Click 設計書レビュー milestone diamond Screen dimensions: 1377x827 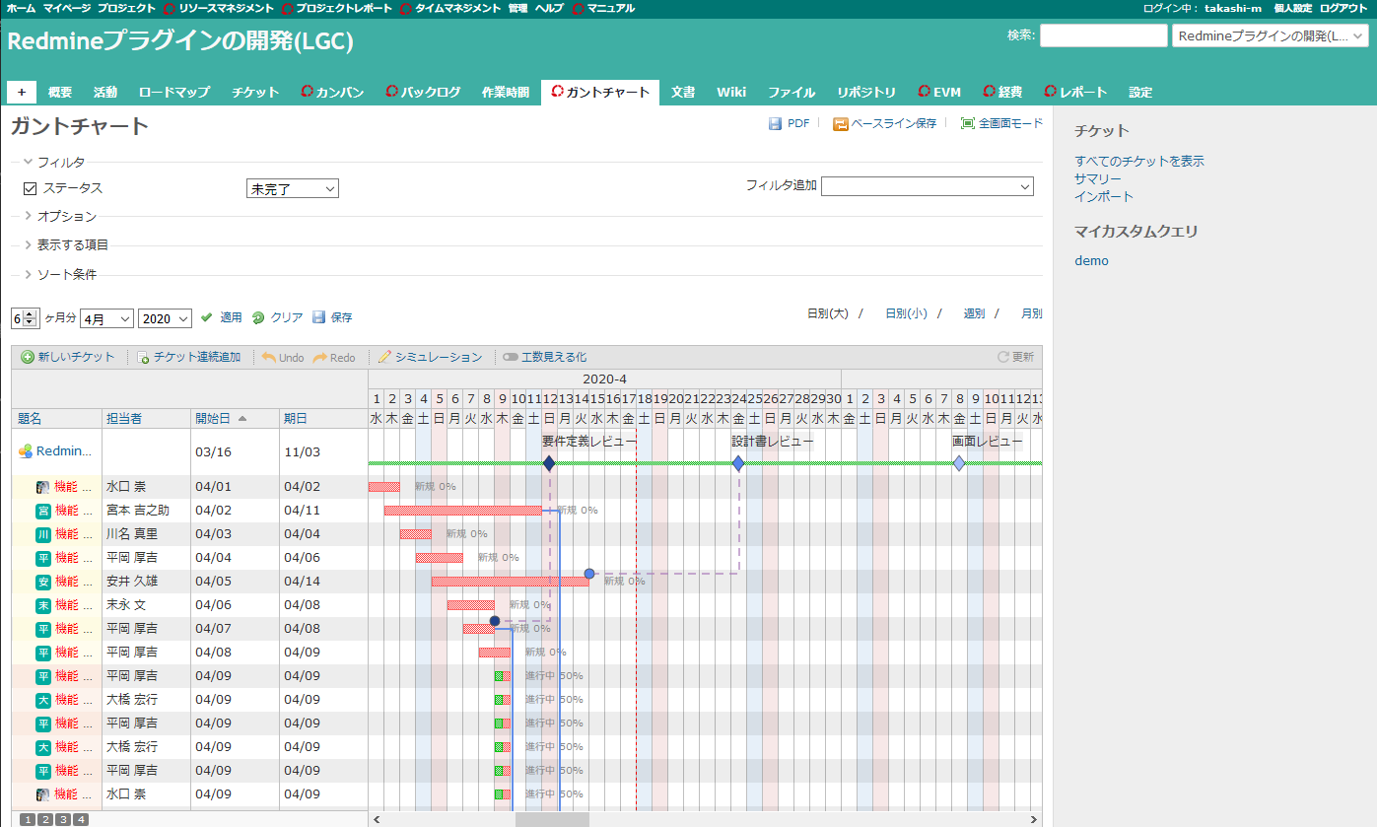[738, 463]
